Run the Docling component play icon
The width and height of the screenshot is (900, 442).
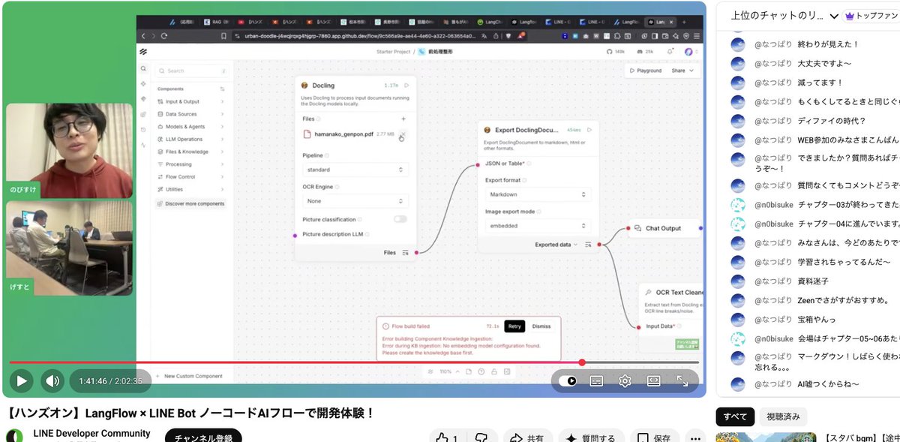[406, 86]
